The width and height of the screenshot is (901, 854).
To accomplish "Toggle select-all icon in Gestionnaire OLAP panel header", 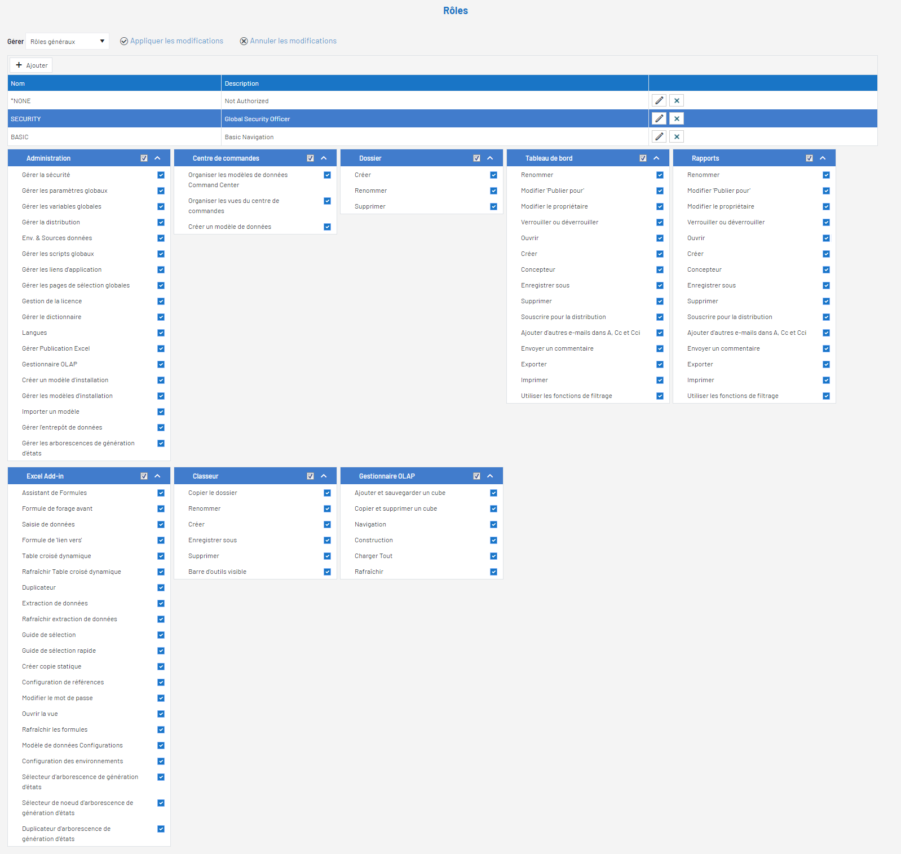I will tap(476, 476).
